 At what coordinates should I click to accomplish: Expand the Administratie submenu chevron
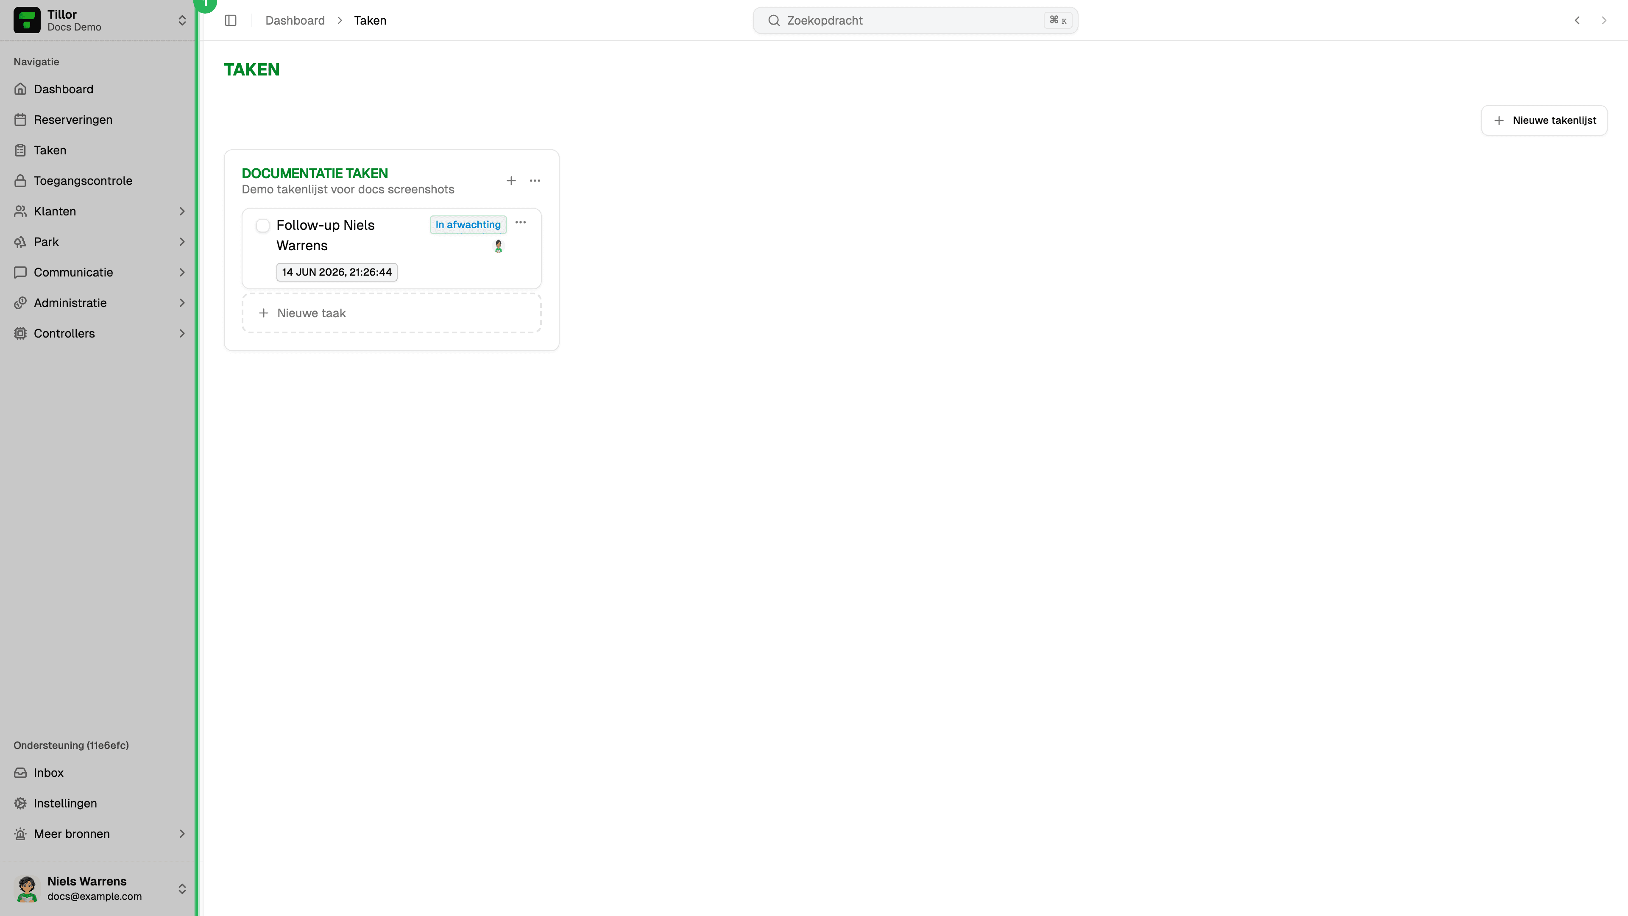(x=182, y=303)
